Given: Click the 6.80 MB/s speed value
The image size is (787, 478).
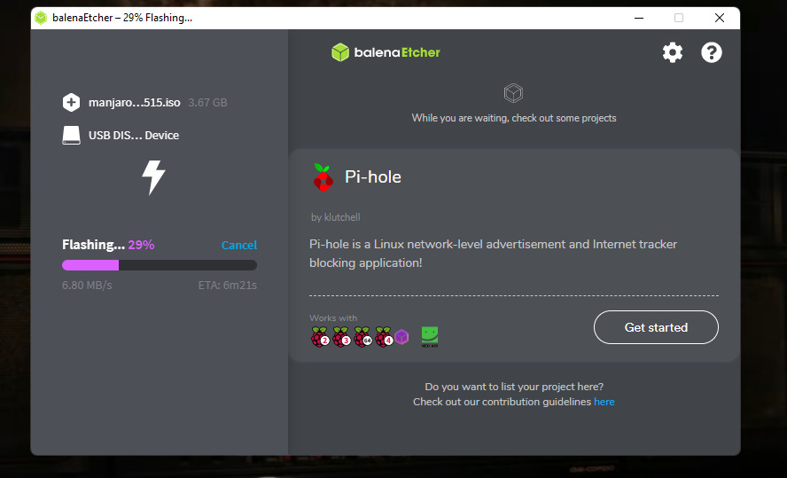Looking at the screenshot, I should [x=87, y=286].
